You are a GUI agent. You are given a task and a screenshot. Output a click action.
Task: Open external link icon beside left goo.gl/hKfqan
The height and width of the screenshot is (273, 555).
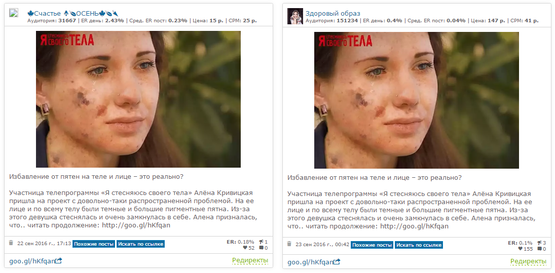[x=59, y=261]
